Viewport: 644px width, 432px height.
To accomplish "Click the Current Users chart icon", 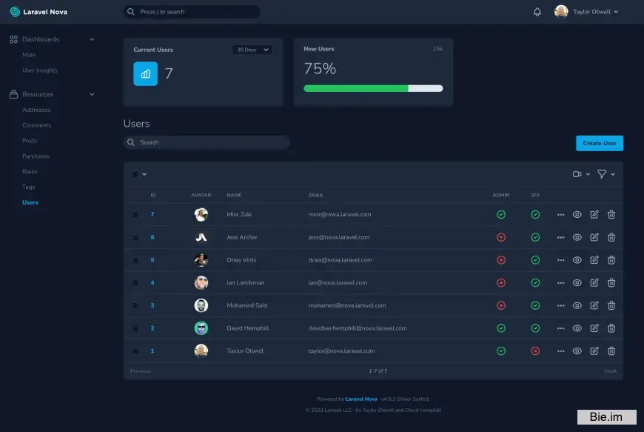I will (x=145, y=73).
